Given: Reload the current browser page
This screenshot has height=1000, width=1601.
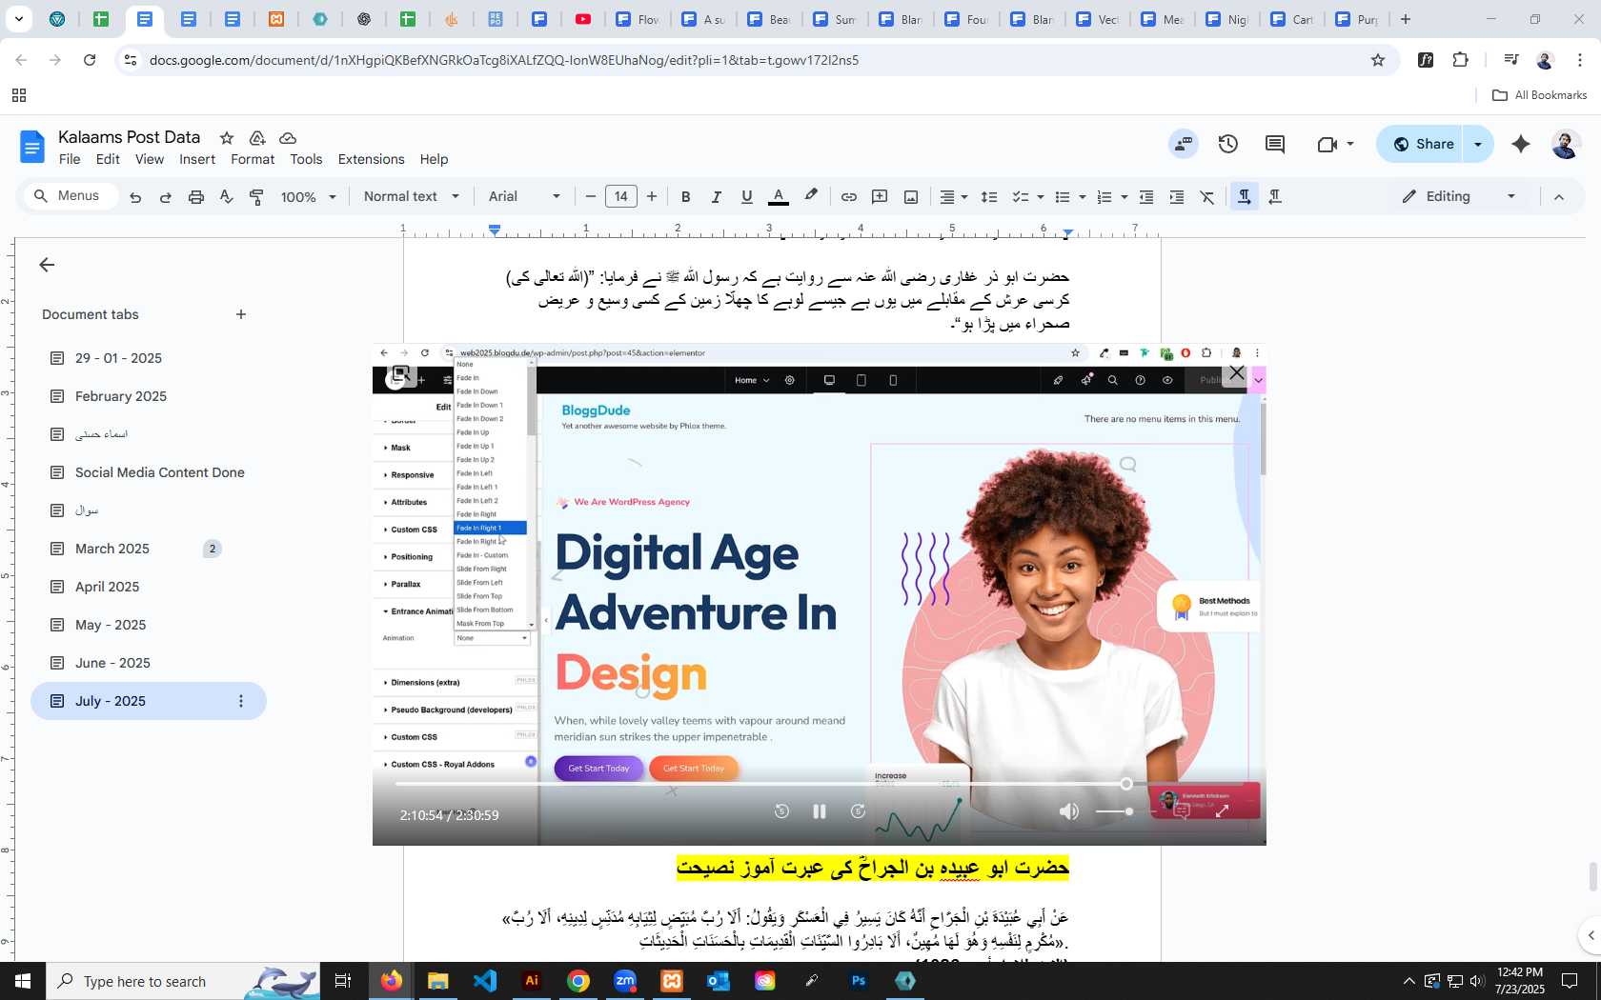Looking at the screenshot, I should point(90,60).
